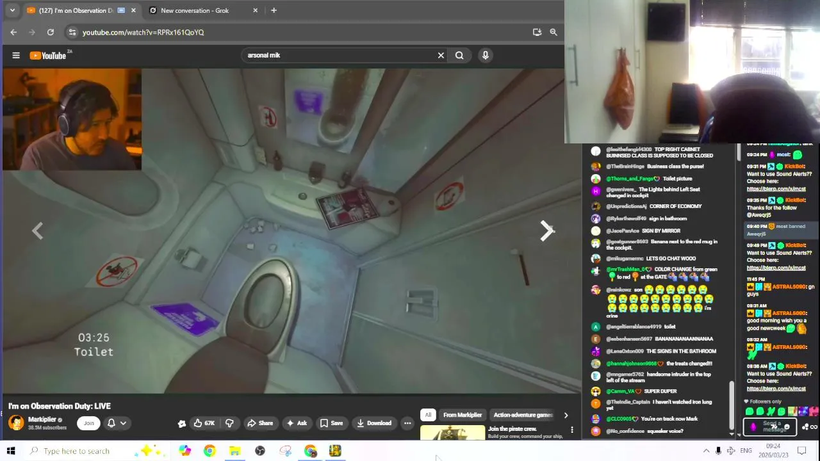
Task: Reload the YouTube page
Action: (x=51, y=32)
